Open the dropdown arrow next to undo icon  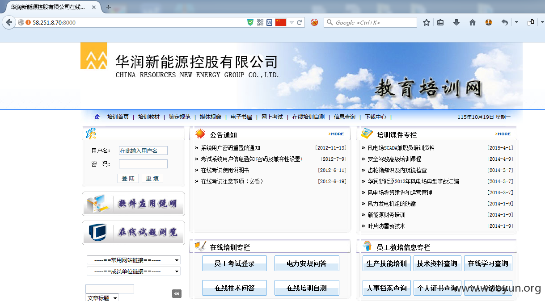click(516, 22)
